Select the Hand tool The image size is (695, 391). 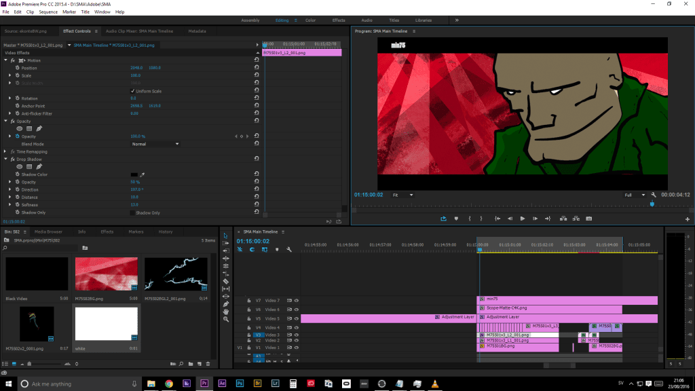225,312
